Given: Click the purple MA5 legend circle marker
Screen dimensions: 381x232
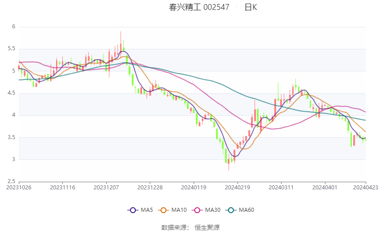Looking at the screenshot, I should click(132, 210).
